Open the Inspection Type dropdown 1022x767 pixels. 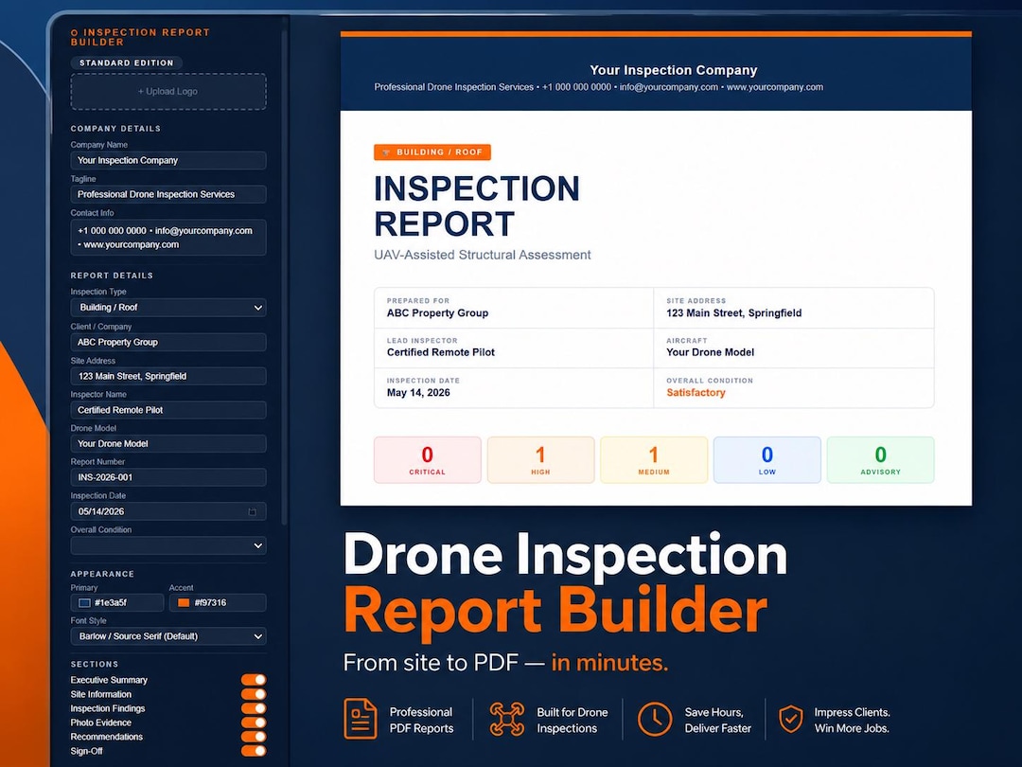[x=168, y=307]
